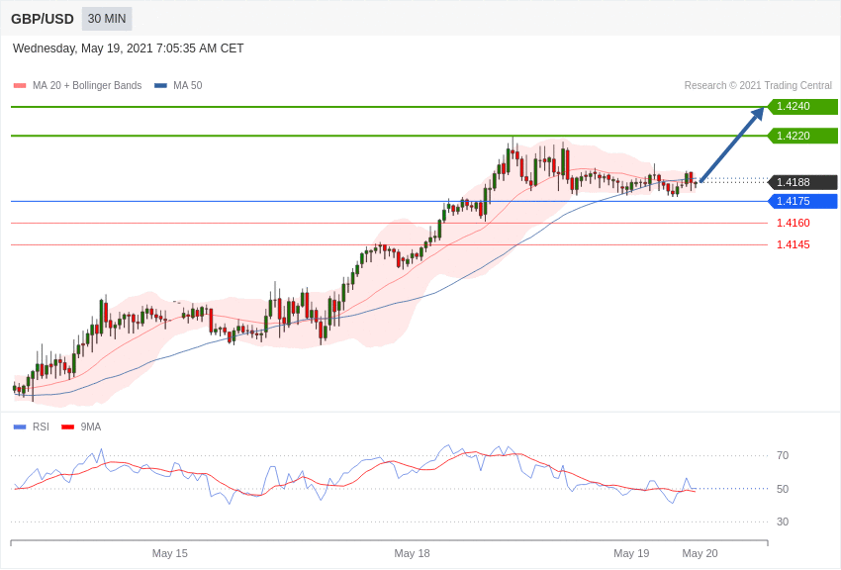Click the RSI 50 level label
841x570 pixels.
(x=783, y=489)
